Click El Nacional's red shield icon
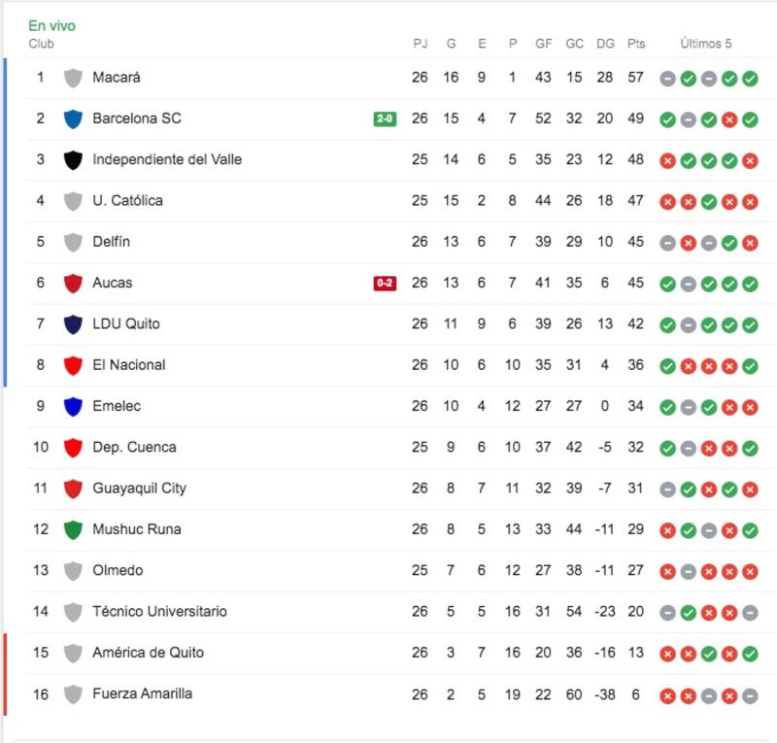 (73, 366)
